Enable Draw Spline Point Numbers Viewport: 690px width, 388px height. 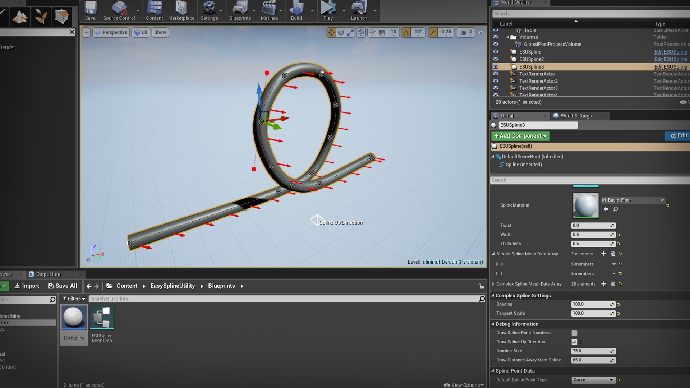[574, 333]
